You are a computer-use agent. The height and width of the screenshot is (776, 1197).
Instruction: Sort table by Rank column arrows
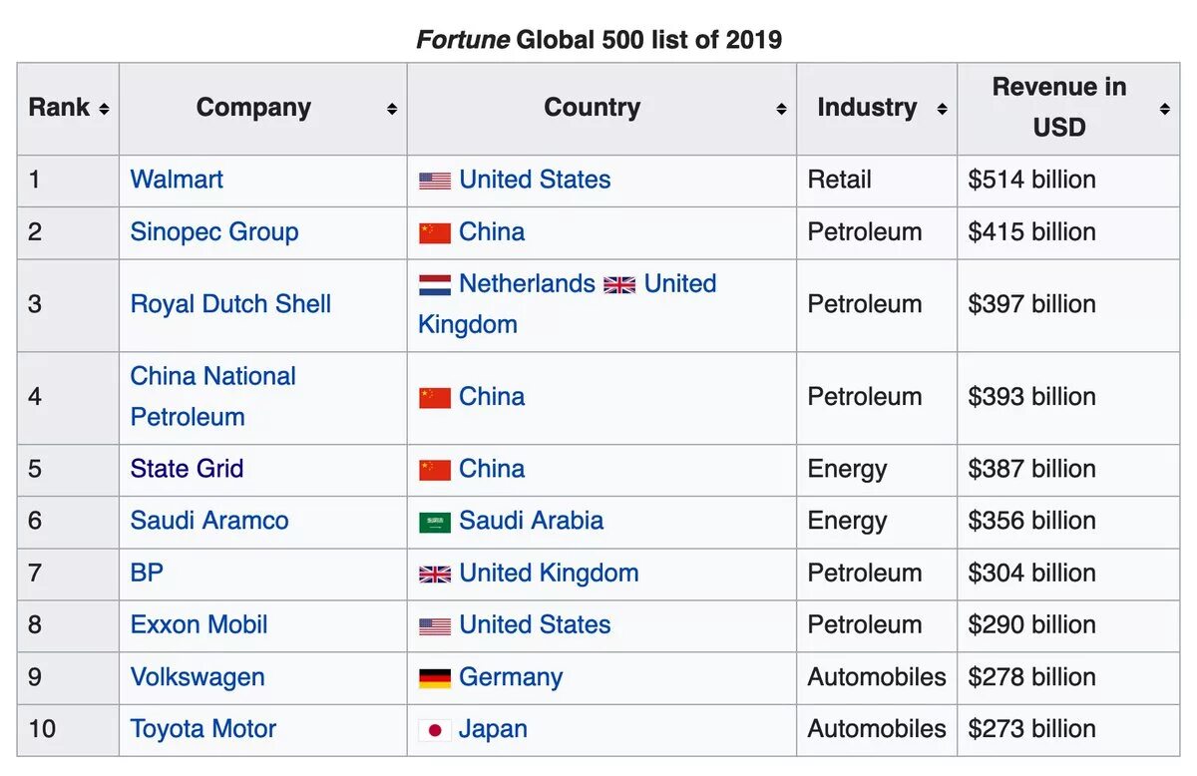coord(104,109)
